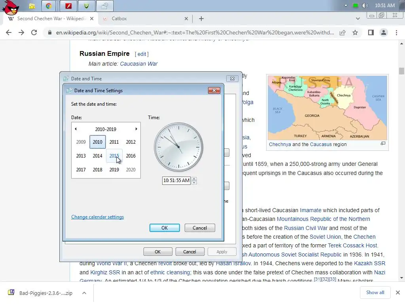The image size is (405, 304).
Task: Select year 2012 in the calendar
Action: click(x=131, y=142)
